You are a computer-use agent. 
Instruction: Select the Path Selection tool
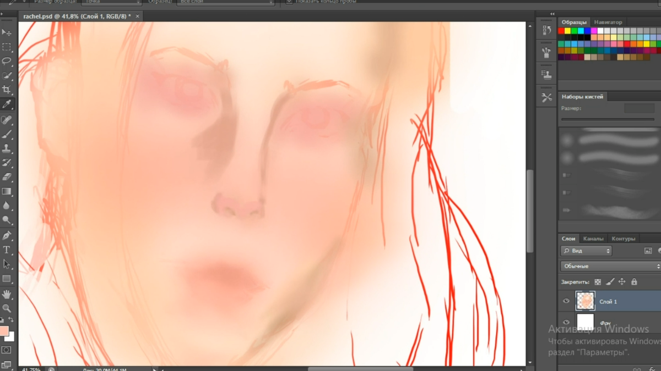click(x=7, y=264)
